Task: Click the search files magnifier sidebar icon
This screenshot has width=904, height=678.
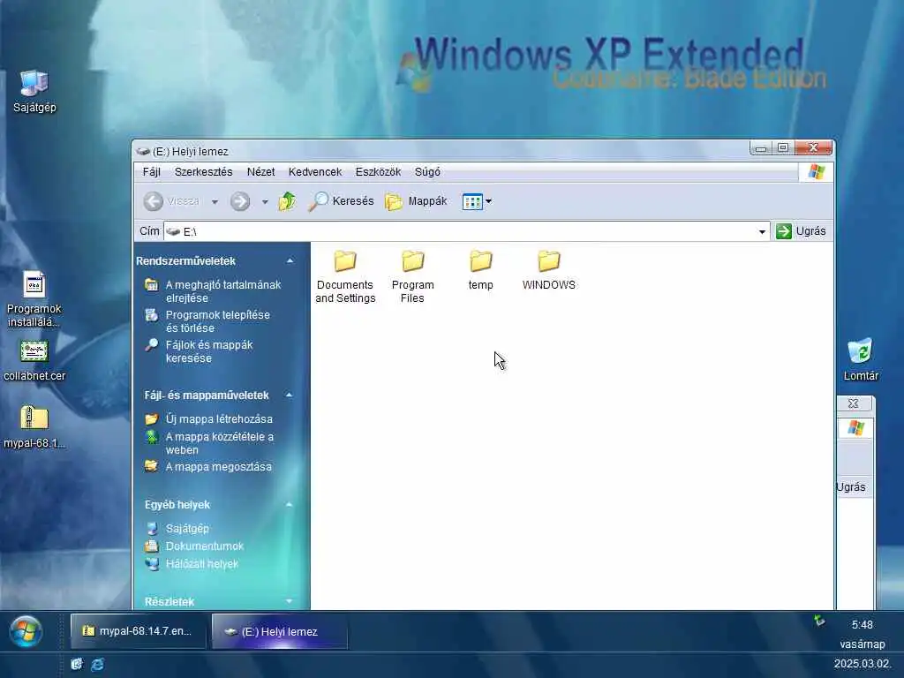Action: 152,345
